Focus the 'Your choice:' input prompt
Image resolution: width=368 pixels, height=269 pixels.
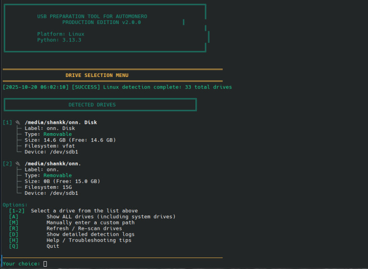(x=45, y=264)
